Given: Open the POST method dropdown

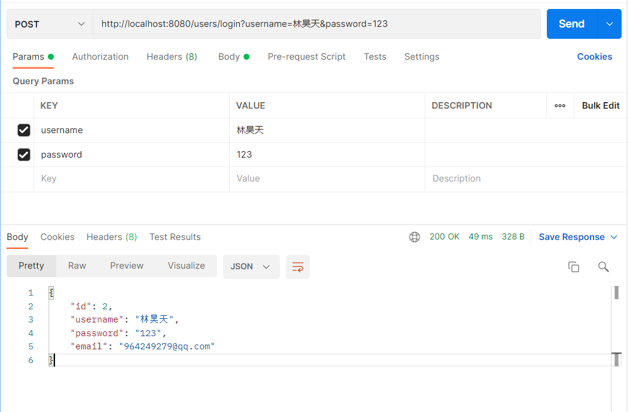Looking at the screenshot, I should [50, 24].
